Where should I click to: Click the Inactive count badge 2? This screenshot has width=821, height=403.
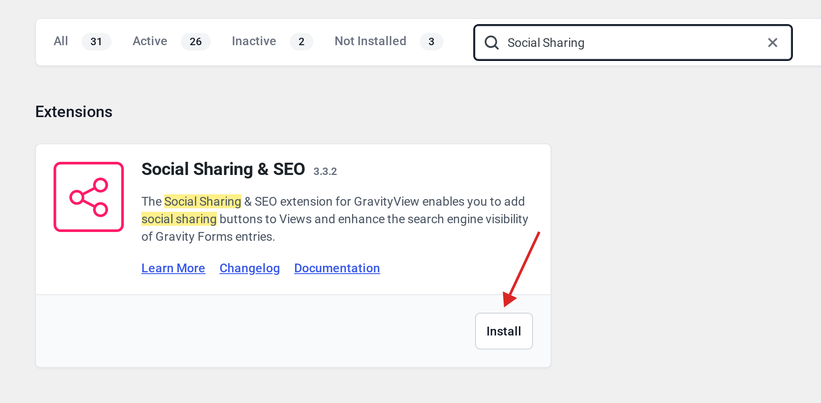(x=301, y=42)
